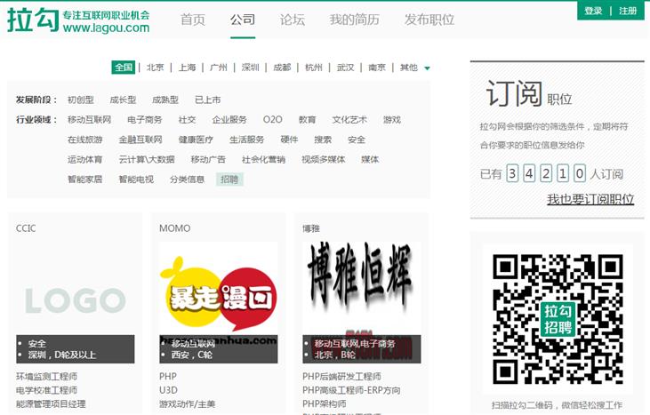Click 我也要订阅职位 link
Viewport: 650px width, 415px height.
pos(590,199)
